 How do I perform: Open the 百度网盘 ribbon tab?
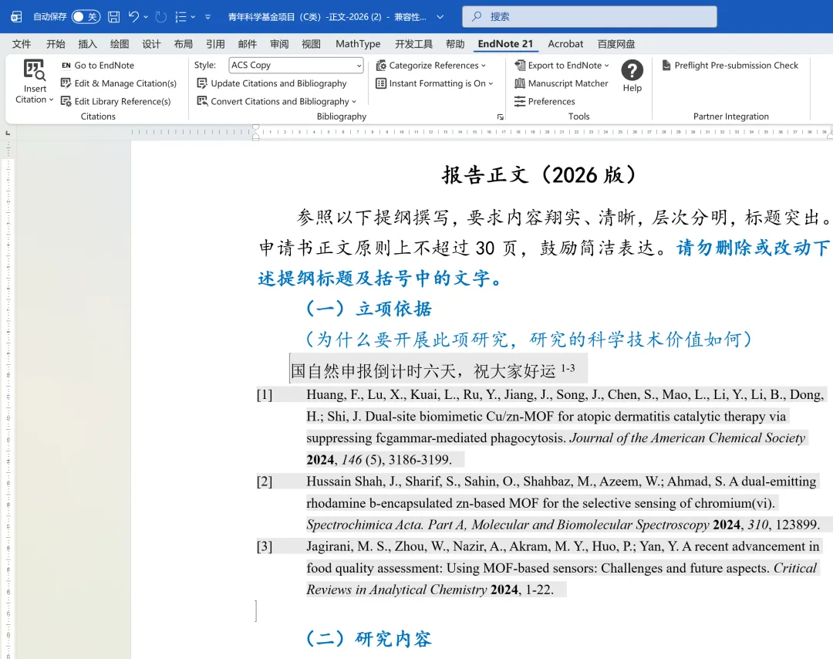point(616,44)
